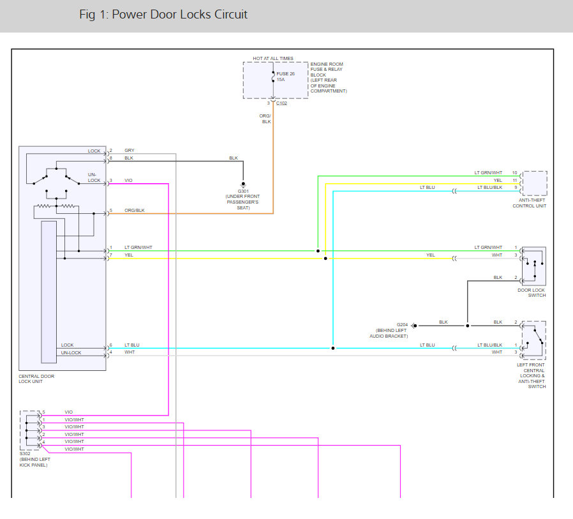Select the C102 connector label
Viewport: 573px width, 519px height.
281,103
